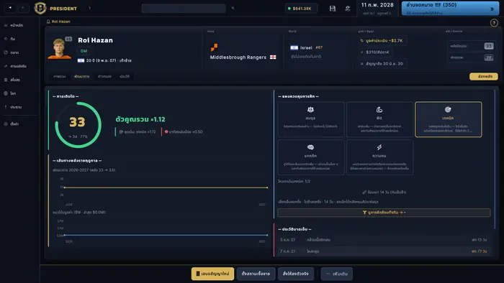
Task: Switch to the ภาพรวม overview tab
Action: pyautogui.click(x=60, y=76)
